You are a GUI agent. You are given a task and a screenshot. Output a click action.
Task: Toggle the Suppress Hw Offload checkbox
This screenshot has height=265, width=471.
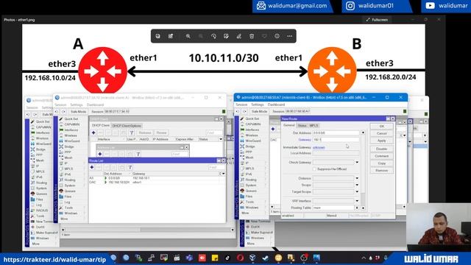tap(314, 169)
